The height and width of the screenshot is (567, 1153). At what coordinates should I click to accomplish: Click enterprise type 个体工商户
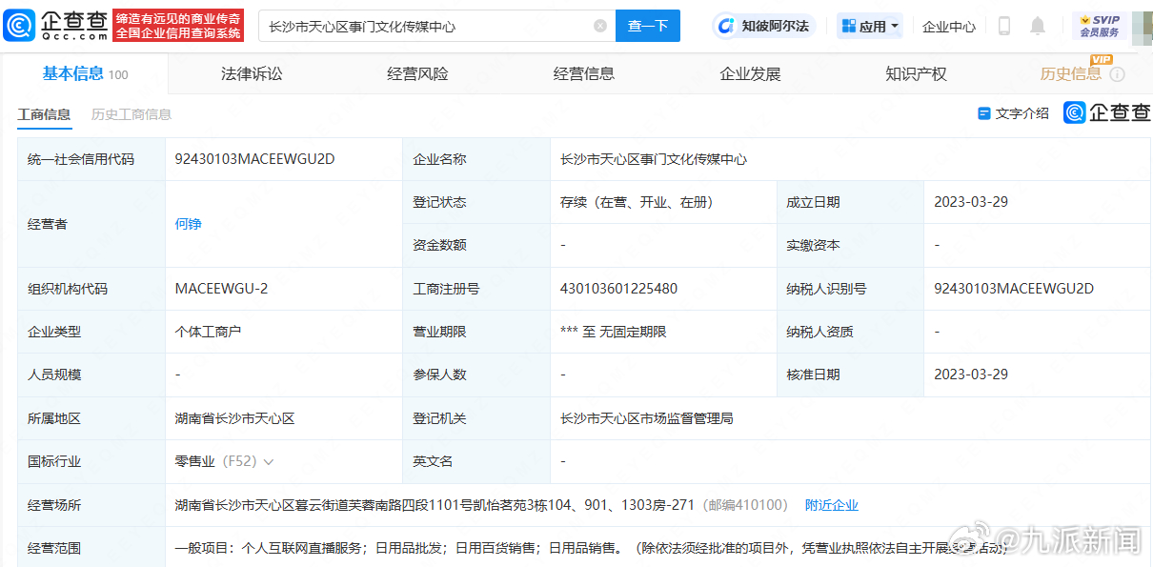point(209,332)
